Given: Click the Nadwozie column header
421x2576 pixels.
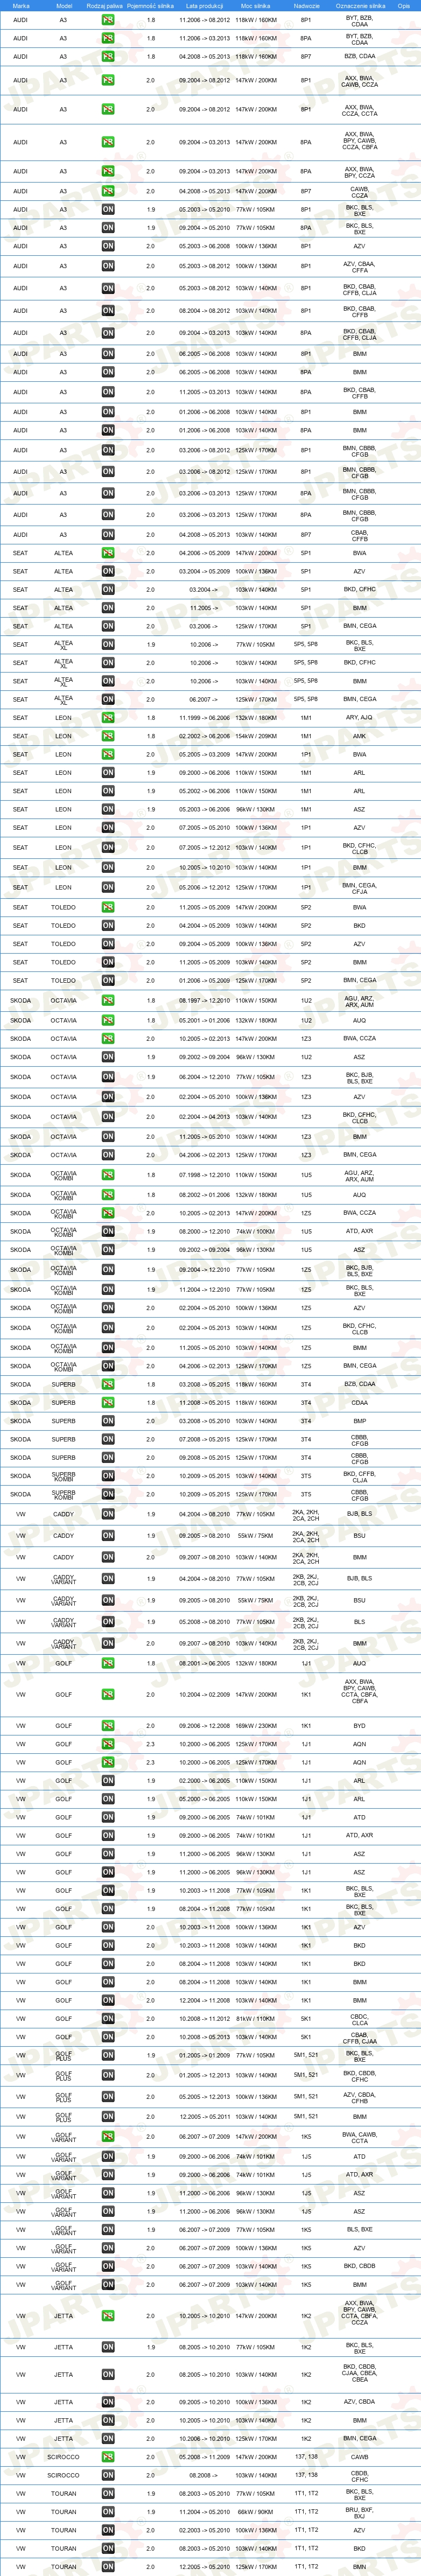Looking at the screenshot, I should click(307, 5).
